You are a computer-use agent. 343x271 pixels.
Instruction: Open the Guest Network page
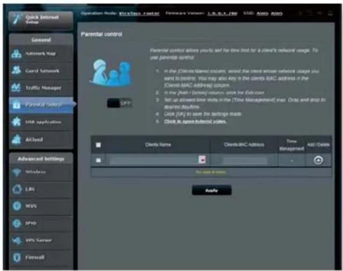41,71
